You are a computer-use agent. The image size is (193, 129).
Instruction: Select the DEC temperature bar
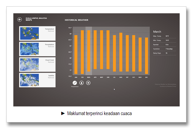[146, 56]
